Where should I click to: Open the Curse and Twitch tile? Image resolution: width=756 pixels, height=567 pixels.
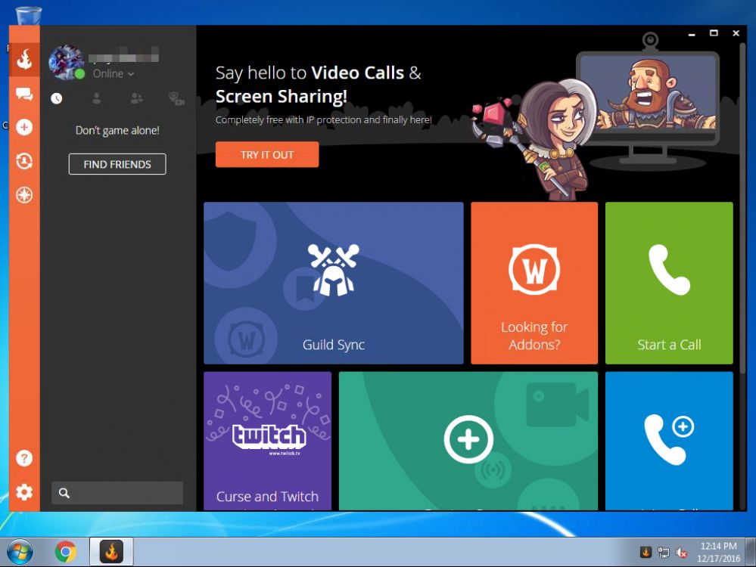point(268,440)
